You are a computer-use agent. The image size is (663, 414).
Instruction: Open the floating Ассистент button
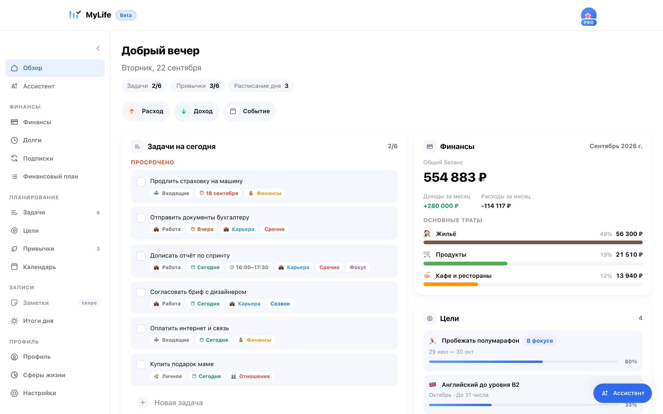pos(622,393)
